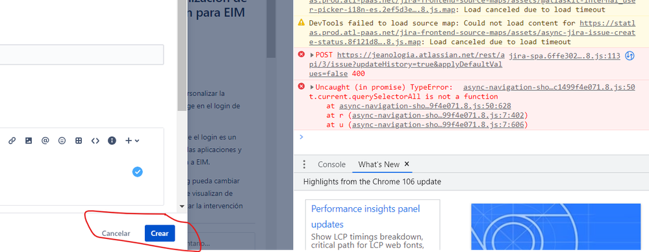Insert a link with the editor link icon
The width and height of the screenshot is (649, 252).
(12, 141)
